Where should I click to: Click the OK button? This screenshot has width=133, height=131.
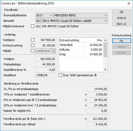122,12
